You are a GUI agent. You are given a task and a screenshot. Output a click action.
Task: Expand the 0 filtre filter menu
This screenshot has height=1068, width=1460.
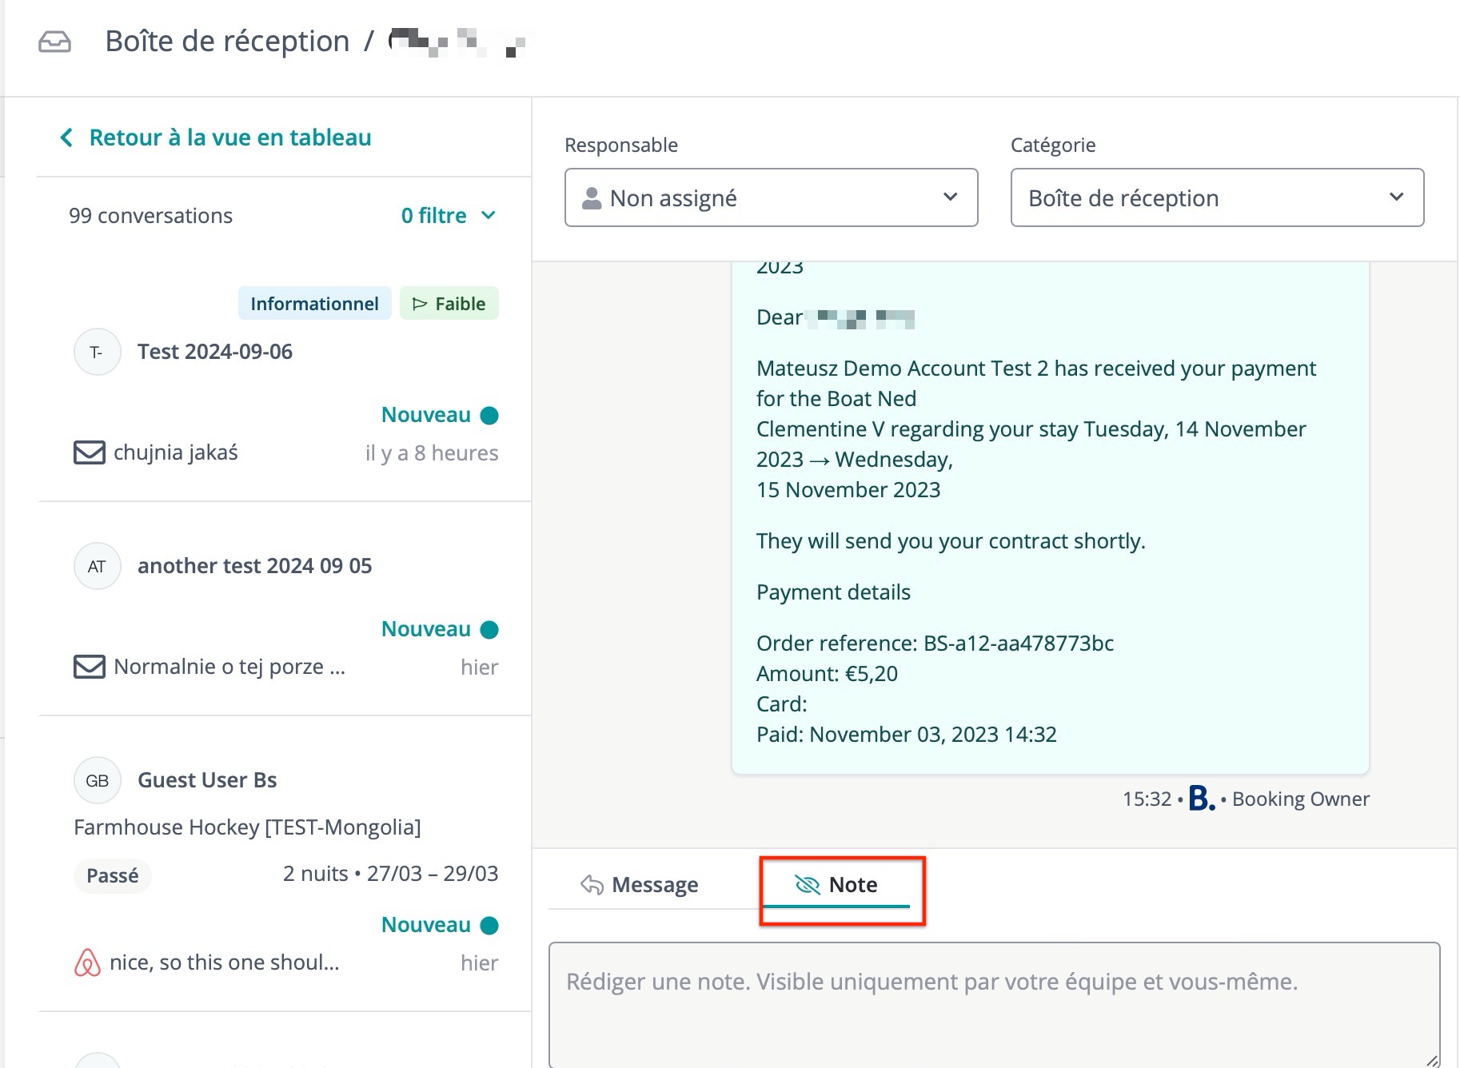tap(448, 216)
